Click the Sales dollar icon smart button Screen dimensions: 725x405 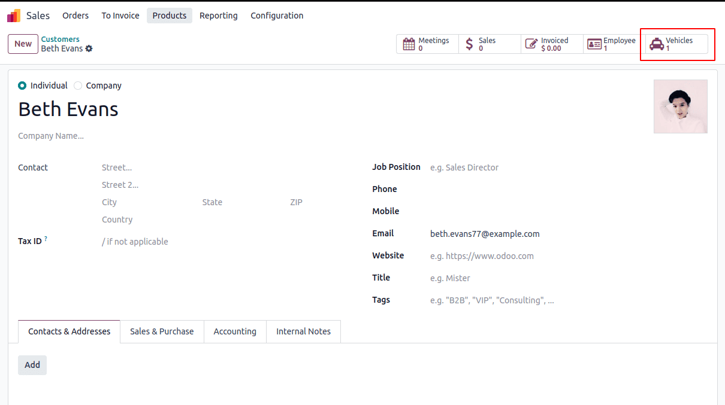pos(470,44)
